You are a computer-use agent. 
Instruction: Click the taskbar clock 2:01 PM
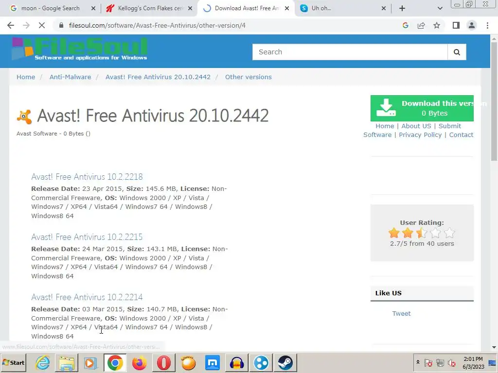[473, 359]
